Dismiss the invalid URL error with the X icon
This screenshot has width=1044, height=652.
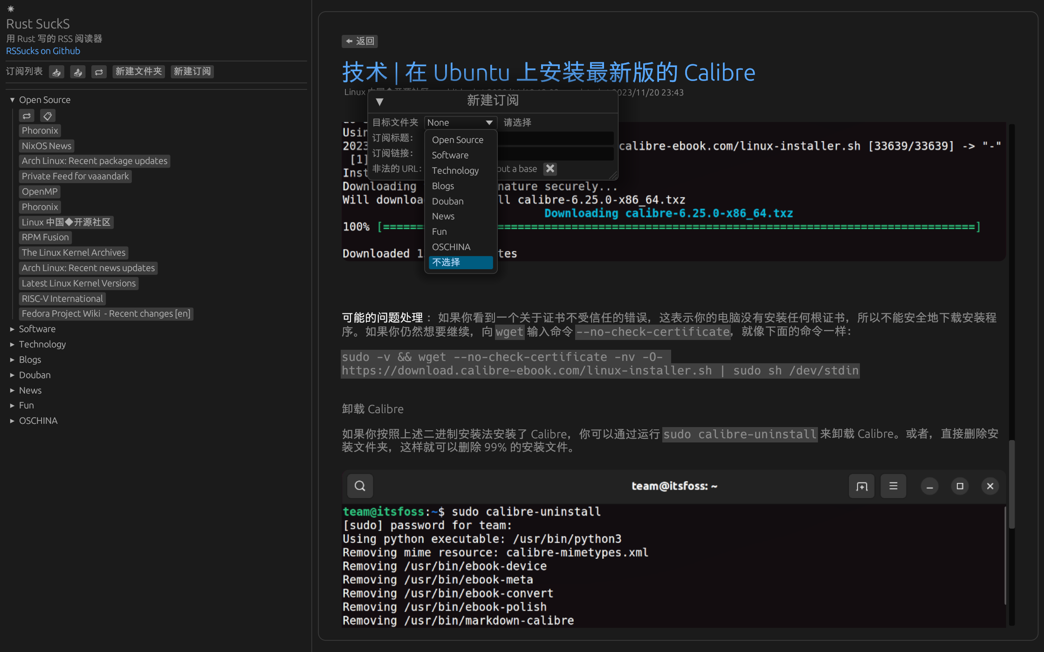(x=550, y=169)
